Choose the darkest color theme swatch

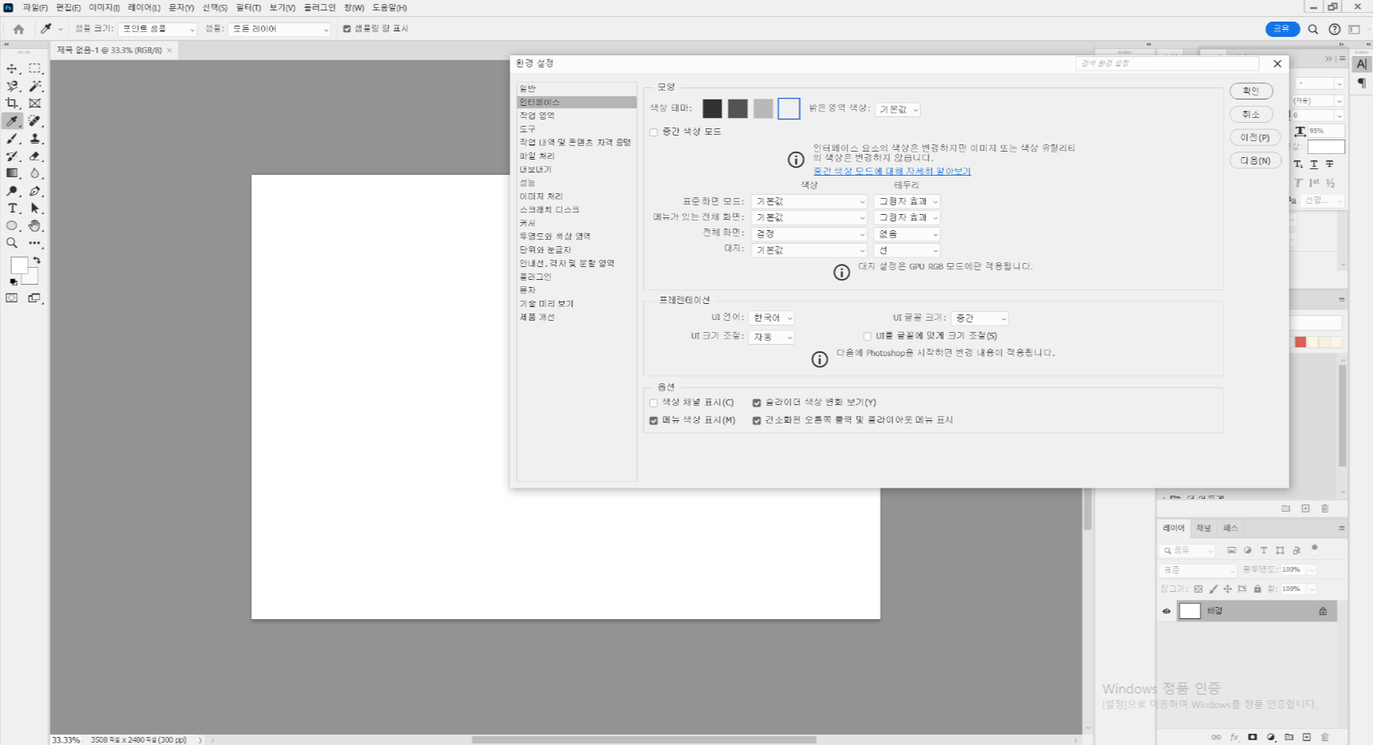712,108
